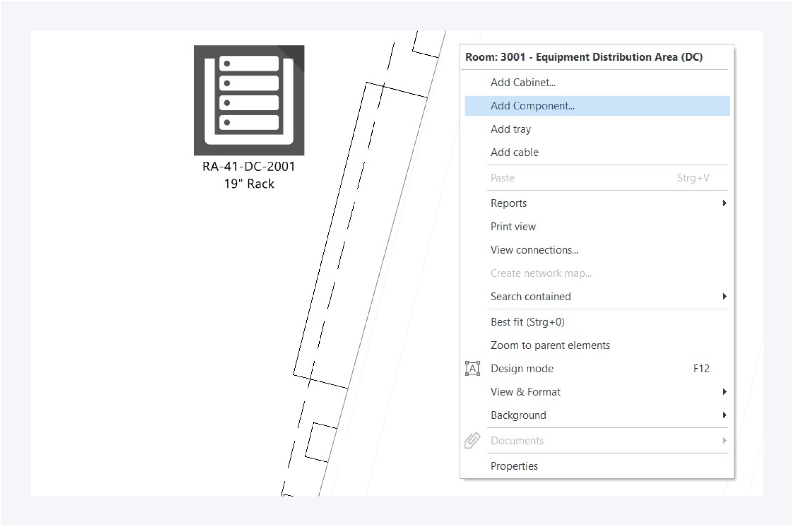Select Best fit (Strg+0)
This screenshot has width=792, height=525.
(x=527, y=322)
